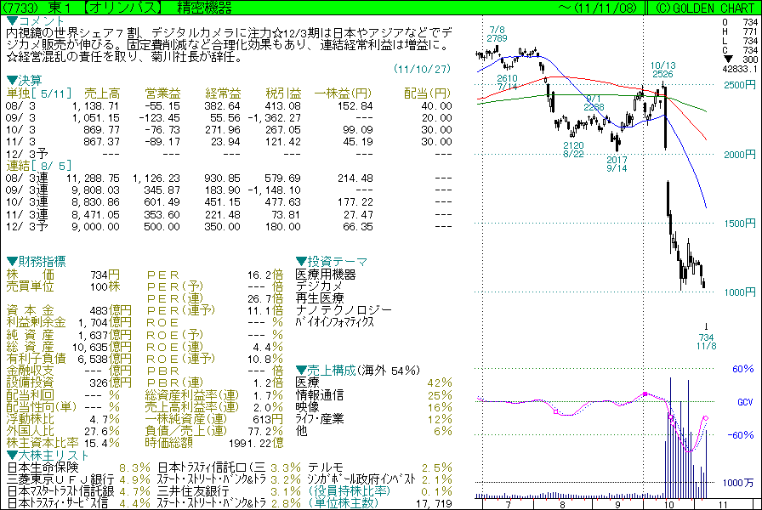Select the 営業益 column header
The height and width of the screenshot is (510, 762).
coord(162,93)
